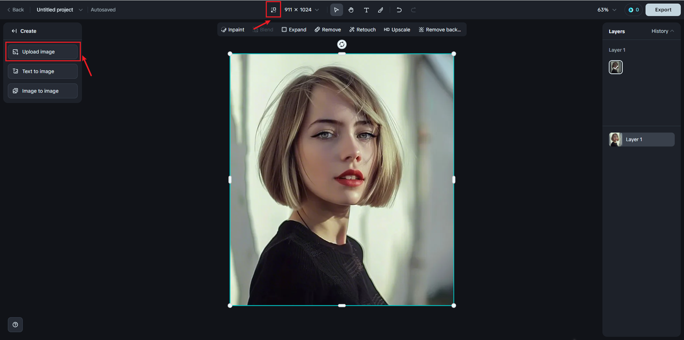Select the pointer Select tool
The width and height of the screenshot is (684, 340).
(336, 10)
